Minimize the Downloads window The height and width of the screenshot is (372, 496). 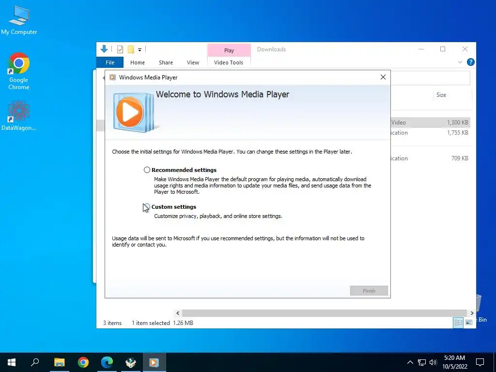click(x=421, y=49)
